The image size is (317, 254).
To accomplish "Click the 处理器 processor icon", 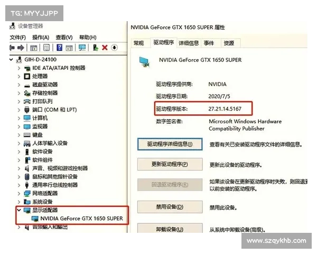I will pos(27,76).
